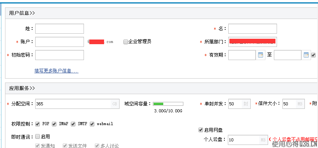The image size is (318, 148).
Task: Click the 个人云盘 field showing 10
Action: 248,140
